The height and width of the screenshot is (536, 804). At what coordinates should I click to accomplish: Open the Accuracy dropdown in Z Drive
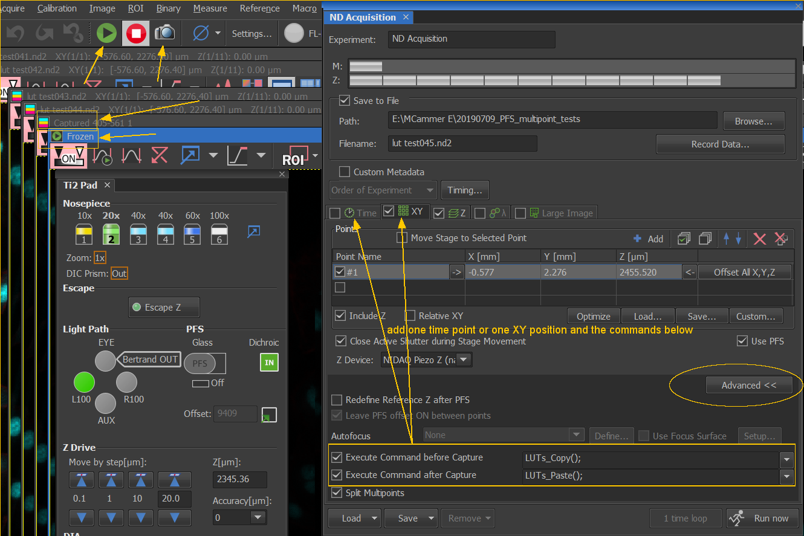coord(258,517)
